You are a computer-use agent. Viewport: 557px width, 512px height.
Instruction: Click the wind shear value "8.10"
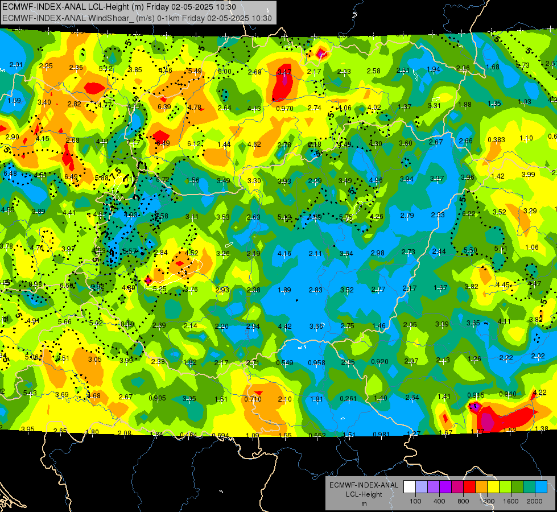(x=127, y=324)
